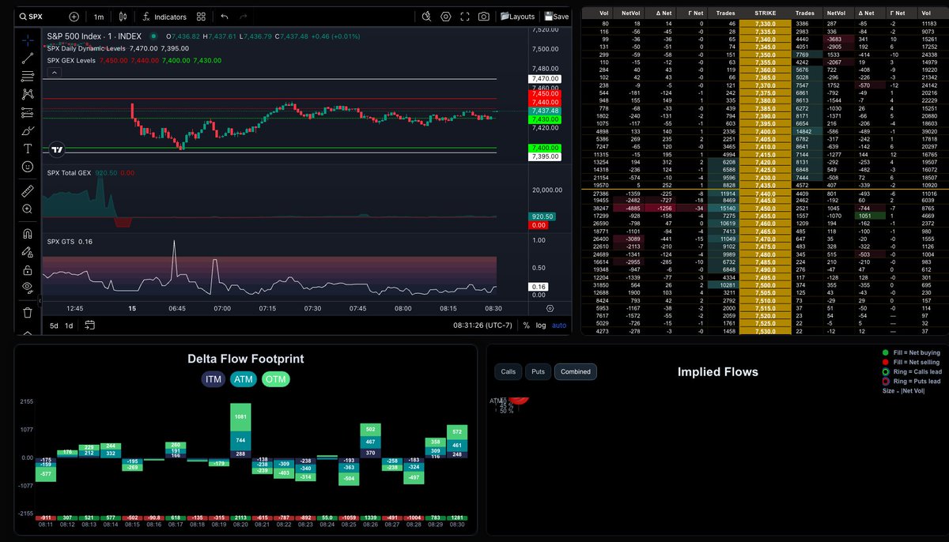Select strike 7,440.0 in options table
This screenshot has width=949, height=542.
pyautogui.click(x=765, y=193)
